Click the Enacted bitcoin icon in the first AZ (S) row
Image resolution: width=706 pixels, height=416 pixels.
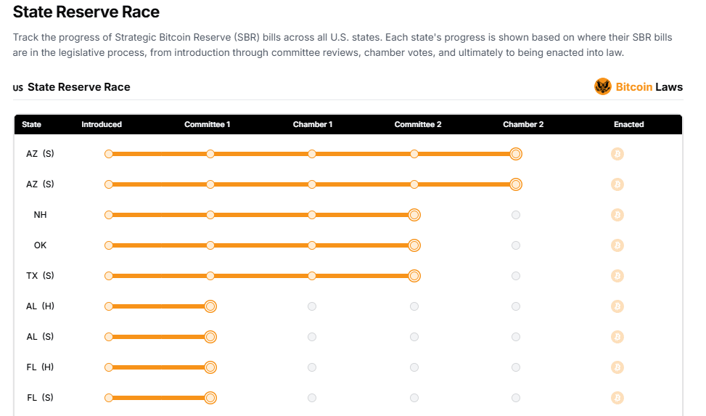point(617,154)
